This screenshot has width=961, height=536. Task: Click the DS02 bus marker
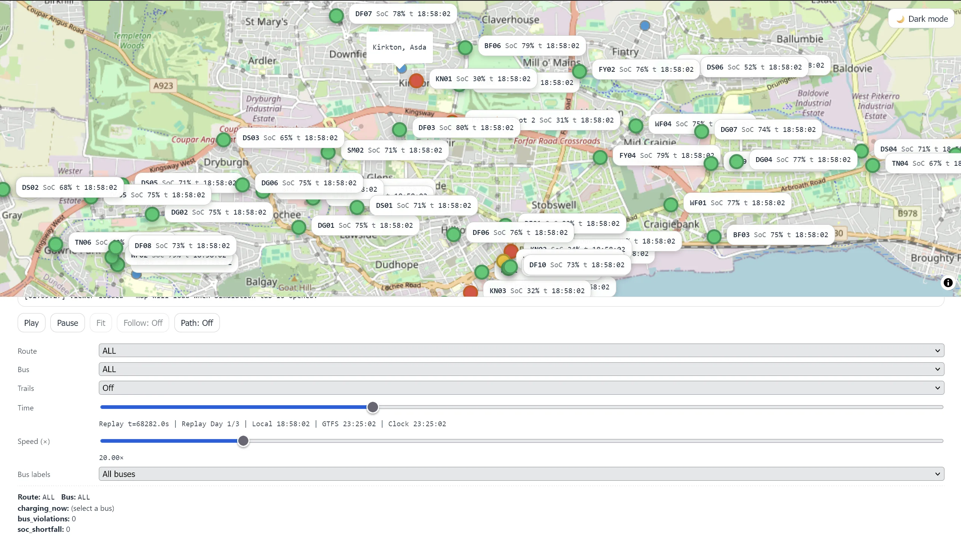tap(4, 189)
